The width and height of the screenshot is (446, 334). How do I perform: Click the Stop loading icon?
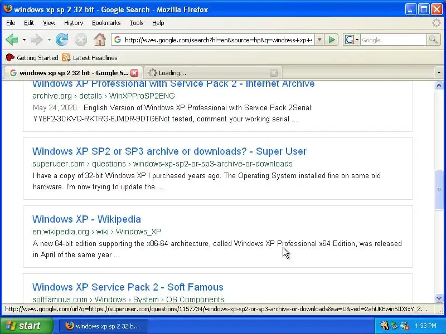80,40
